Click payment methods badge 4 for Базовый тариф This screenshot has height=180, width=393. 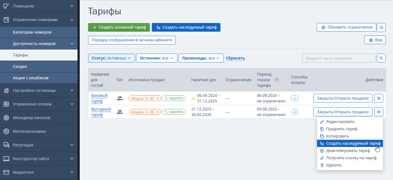294,98
